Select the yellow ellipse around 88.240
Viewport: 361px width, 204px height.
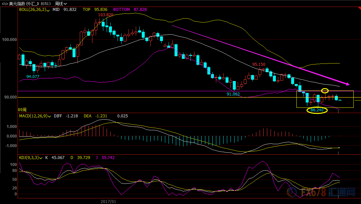[x=317, y=110]
